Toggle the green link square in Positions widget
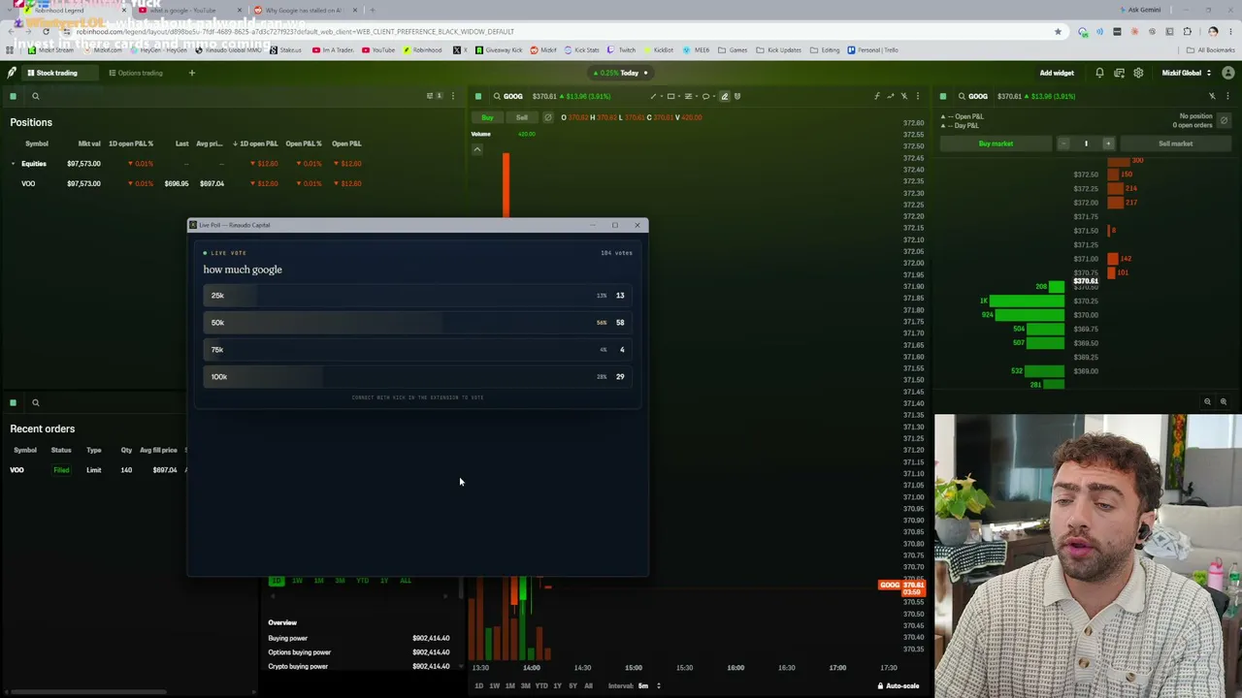The image size is (1242, 698). coord(13,96)
